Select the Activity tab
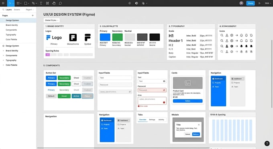 (x=161, y=120)
